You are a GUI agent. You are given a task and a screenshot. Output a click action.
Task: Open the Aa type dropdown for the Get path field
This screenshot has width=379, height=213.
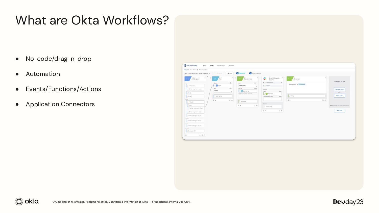coord(231,88)
